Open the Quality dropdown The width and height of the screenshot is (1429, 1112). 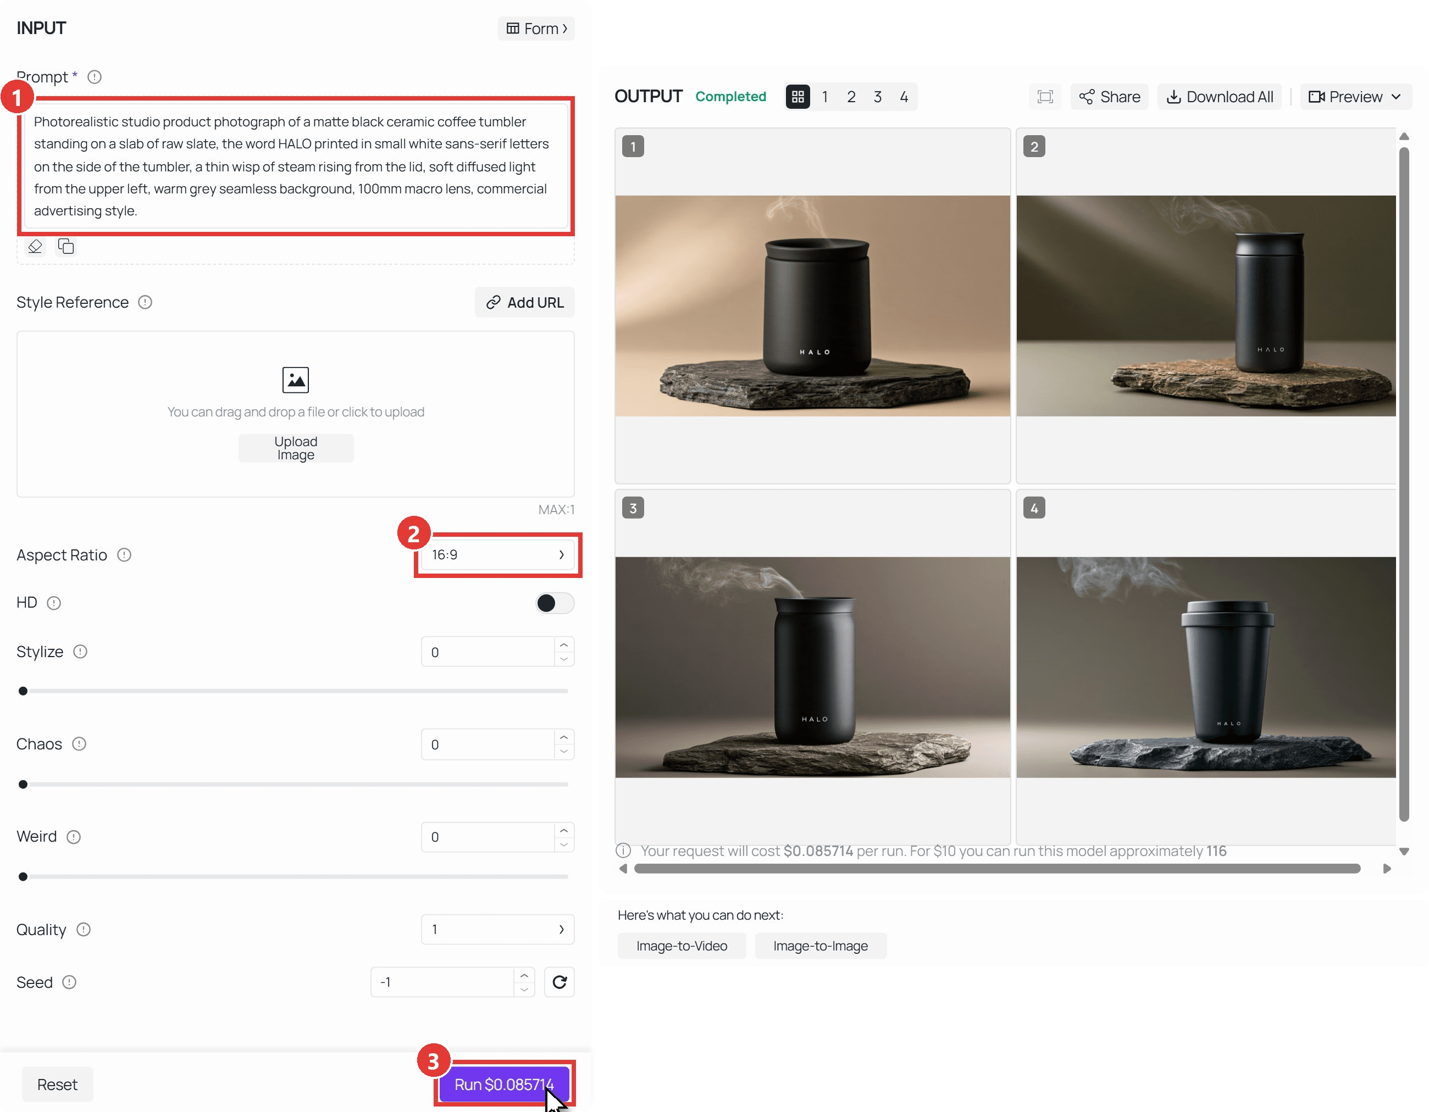point(497,930)
